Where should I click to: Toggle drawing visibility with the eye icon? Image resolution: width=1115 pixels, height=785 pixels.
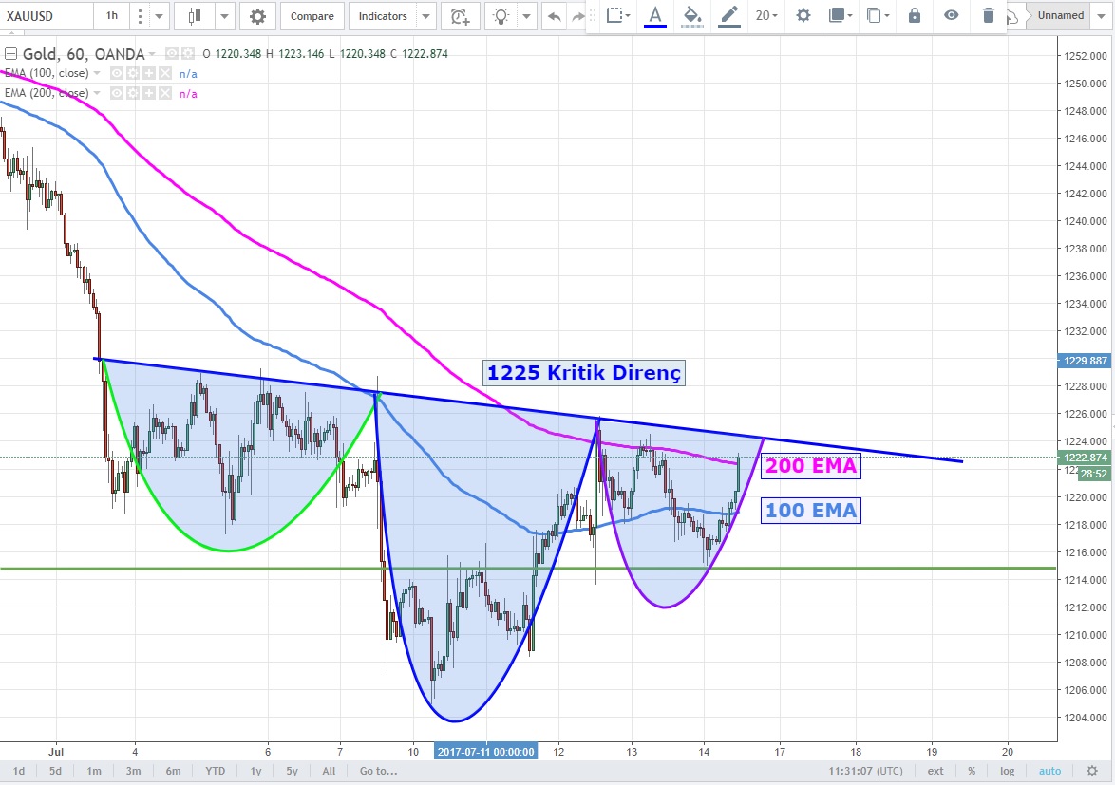(x=951, y=15)
